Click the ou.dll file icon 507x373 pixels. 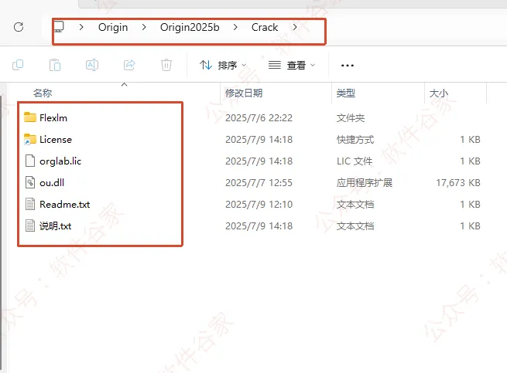click(30, 182)
